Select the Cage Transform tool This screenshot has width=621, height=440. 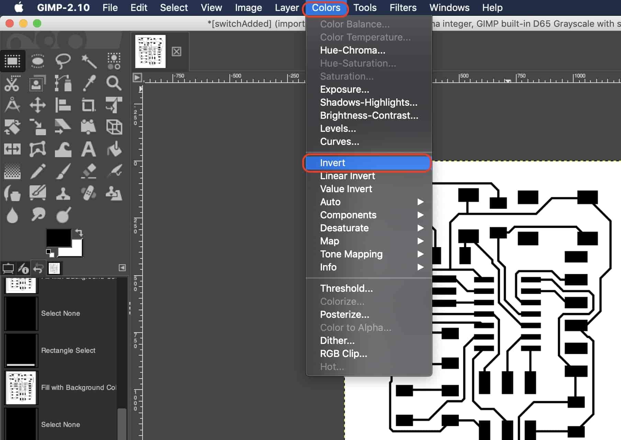click(x=38, y=149)
